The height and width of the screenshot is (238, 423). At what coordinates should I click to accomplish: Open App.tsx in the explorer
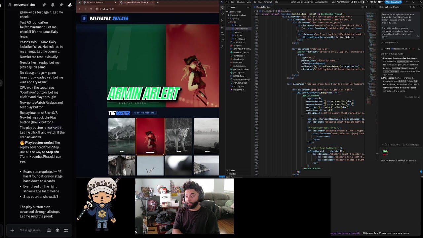(238, 25)
